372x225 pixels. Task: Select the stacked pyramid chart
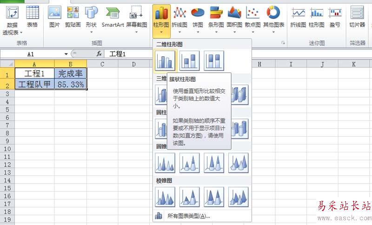(x=189, y=197)
